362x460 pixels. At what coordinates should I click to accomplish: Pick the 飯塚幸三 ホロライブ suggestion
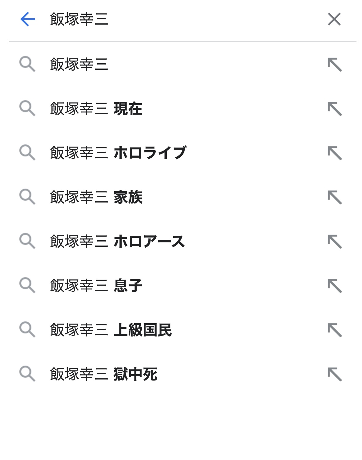119,153
